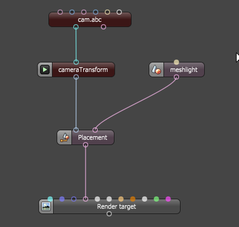The width and height of the screenshot is (239, 227).
Task: Click the cyan filled pin on Render target
Action: tap(50, 199)
